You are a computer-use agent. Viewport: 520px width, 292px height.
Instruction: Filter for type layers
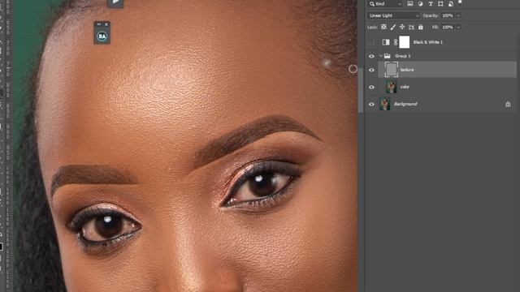pyautogui.click(x=431, y=3)
